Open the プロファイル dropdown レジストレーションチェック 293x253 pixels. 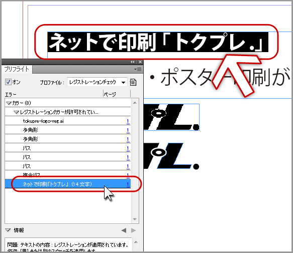point(97,82)
